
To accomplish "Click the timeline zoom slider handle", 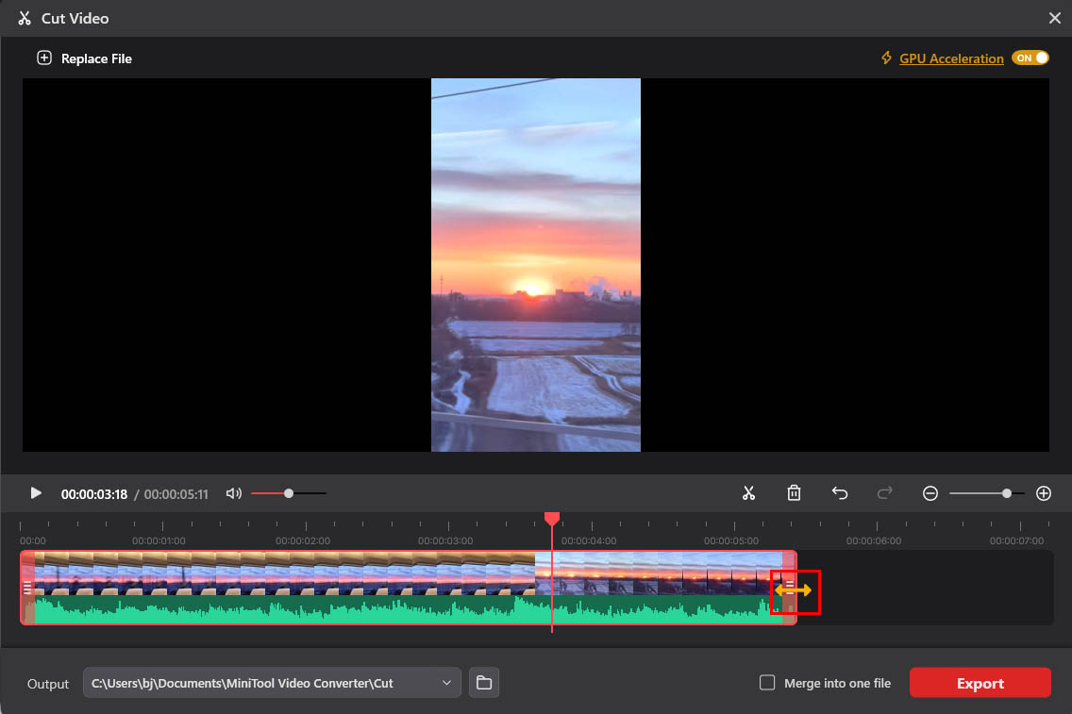I will coord(1006,493).
